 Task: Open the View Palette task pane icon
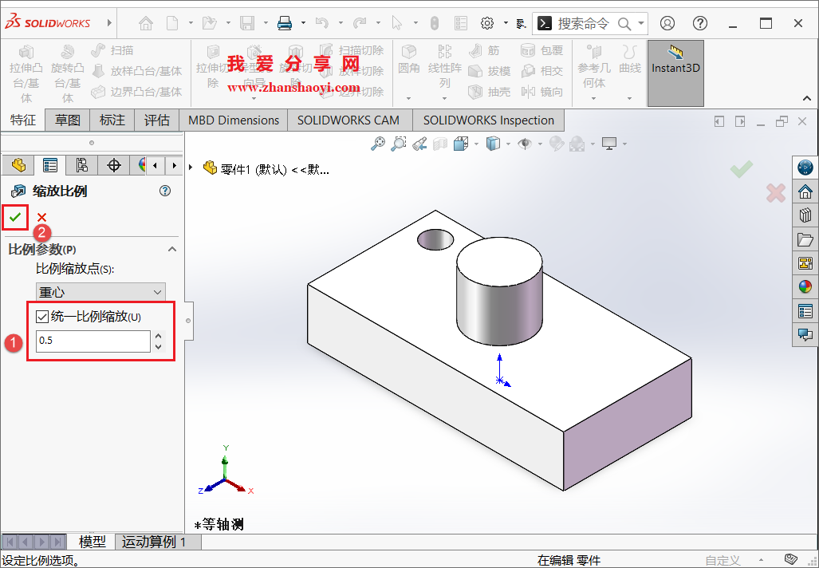pyautogui.click(x=805, y=262)
